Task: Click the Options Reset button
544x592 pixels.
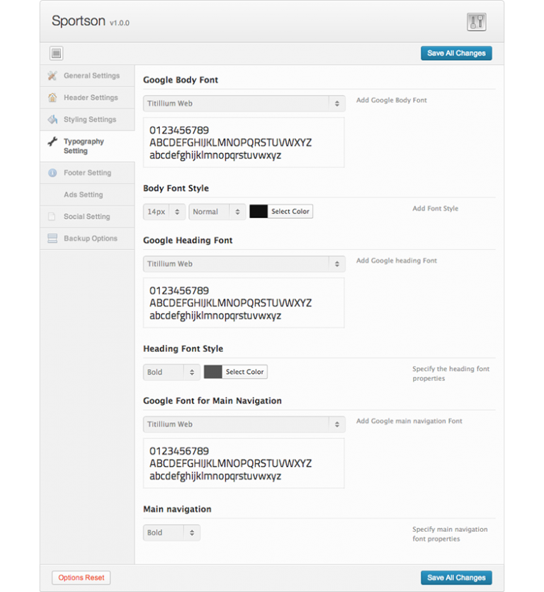Action: [x=81, y=578]
